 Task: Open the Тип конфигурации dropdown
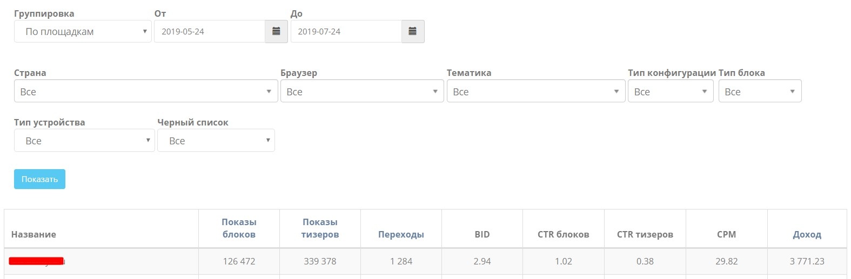pyautogui.click(x=671, y=91)
